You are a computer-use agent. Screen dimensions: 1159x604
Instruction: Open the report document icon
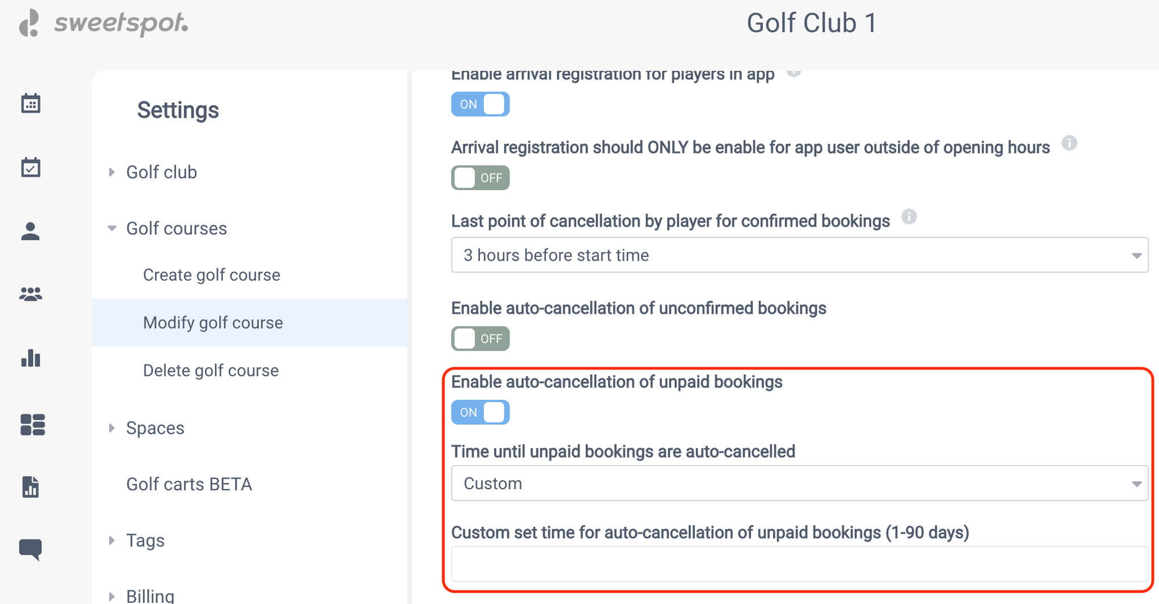31,487
